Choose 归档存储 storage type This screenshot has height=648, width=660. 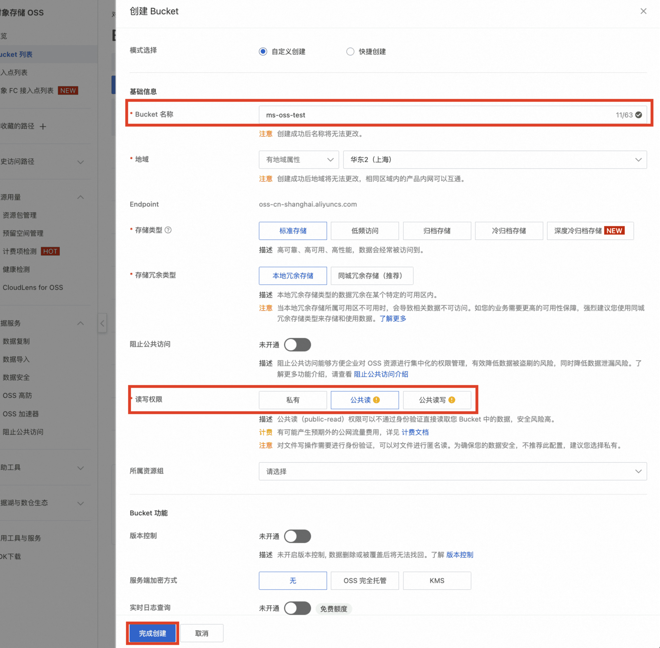tap(437, 231)
